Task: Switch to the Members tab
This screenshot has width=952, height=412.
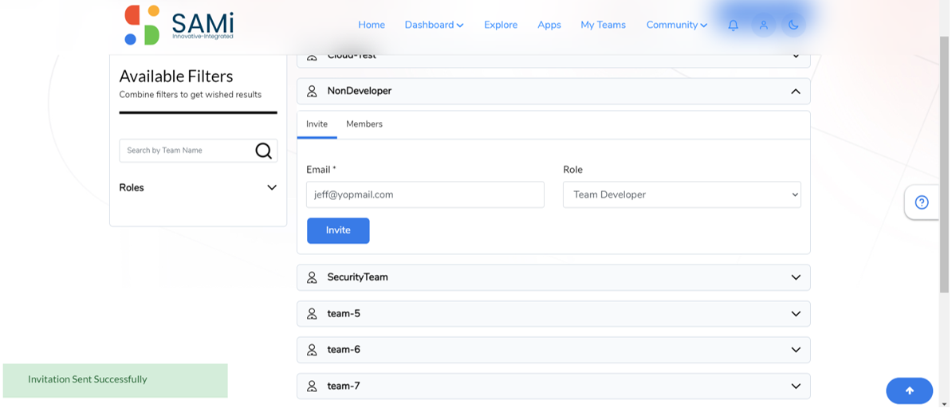Action: click(364, 124)
